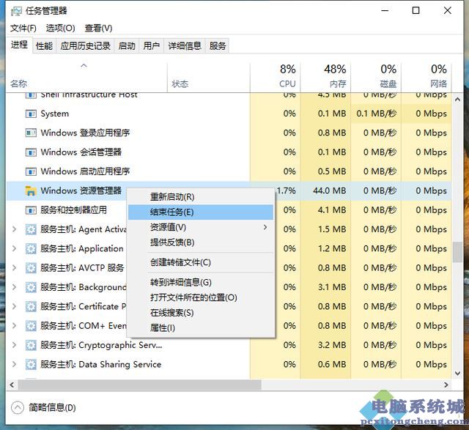The image size is (469, 430).
Task: Click the Windows 启动应用程序 process icon
Action: 31,171
